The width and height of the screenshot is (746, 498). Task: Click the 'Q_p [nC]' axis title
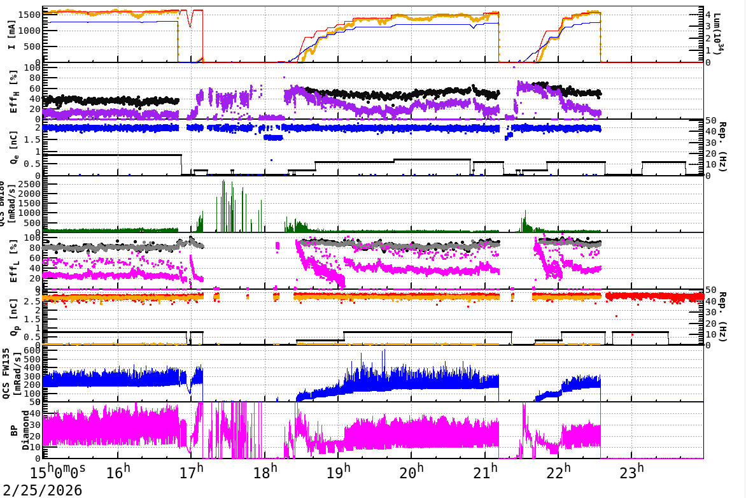[x=14, y=317]
